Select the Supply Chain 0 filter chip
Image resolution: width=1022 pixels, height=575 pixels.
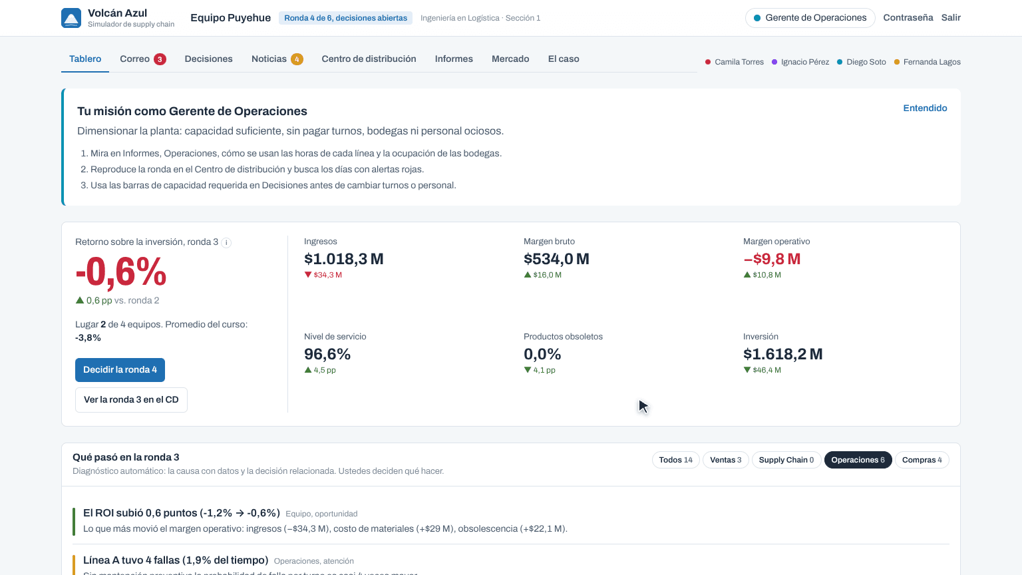tap(786, 460)
